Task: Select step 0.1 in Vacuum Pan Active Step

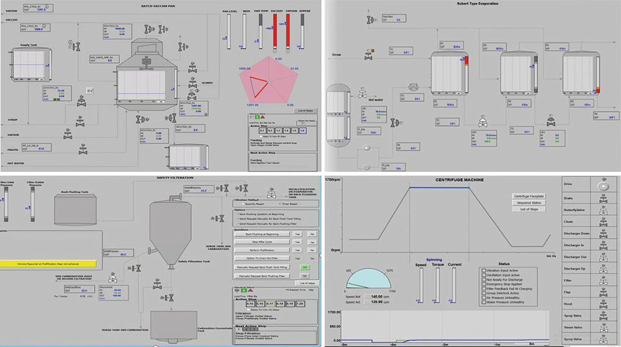Action: tap(262, 130)
